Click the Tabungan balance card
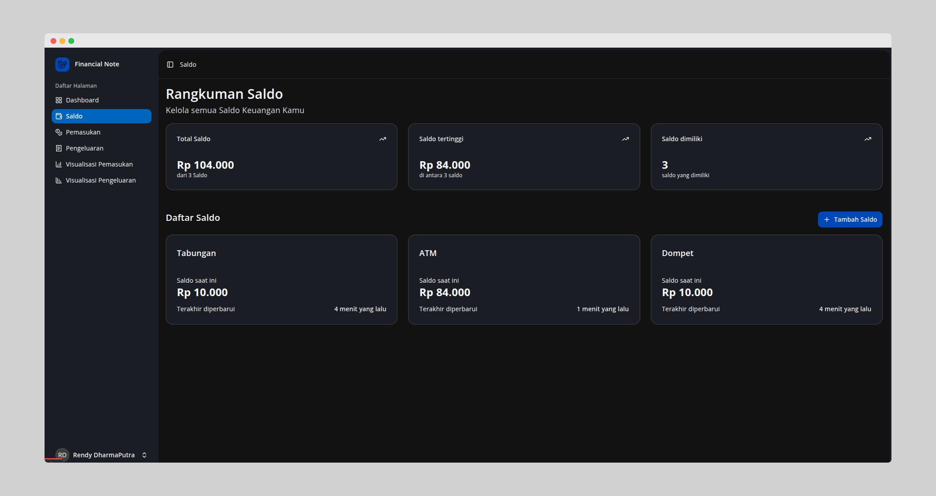The image size is (936, 496). click(x=281, y=280)
